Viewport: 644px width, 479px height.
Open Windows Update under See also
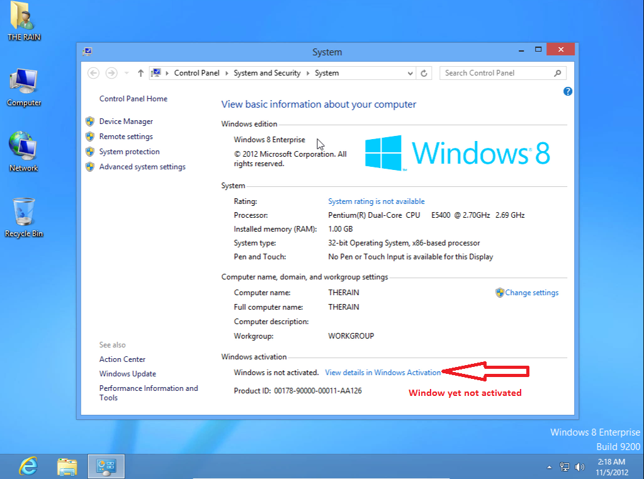(128, 374)
